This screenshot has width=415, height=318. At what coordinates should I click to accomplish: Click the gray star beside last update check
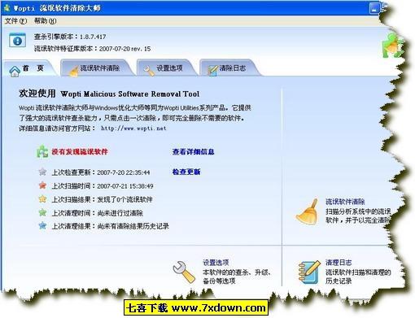tap(42, 172)
